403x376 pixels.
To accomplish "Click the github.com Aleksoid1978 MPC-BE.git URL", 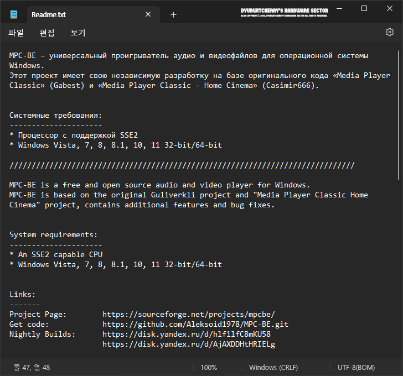I will click(195, 325).
